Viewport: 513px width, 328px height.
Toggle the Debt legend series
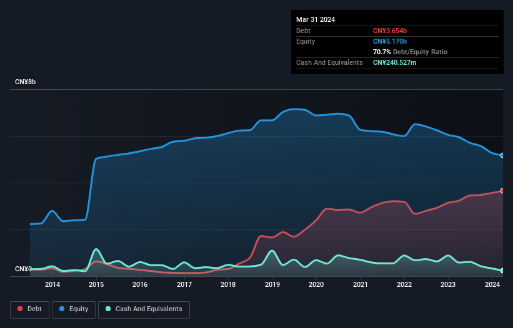pos(29,309)
